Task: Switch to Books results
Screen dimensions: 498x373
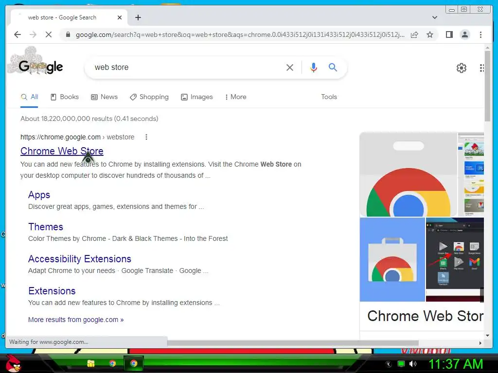Action: click(65, 97)
